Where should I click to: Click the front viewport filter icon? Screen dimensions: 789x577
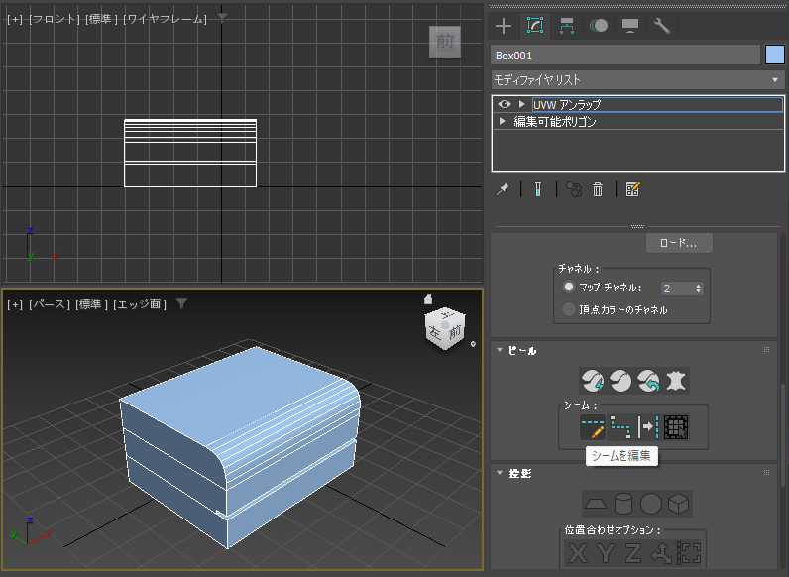coord(222,19)
